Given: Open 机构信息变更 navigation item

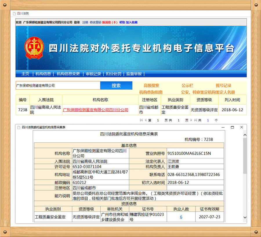Looking at the screenshot, I should click(68, 74).
